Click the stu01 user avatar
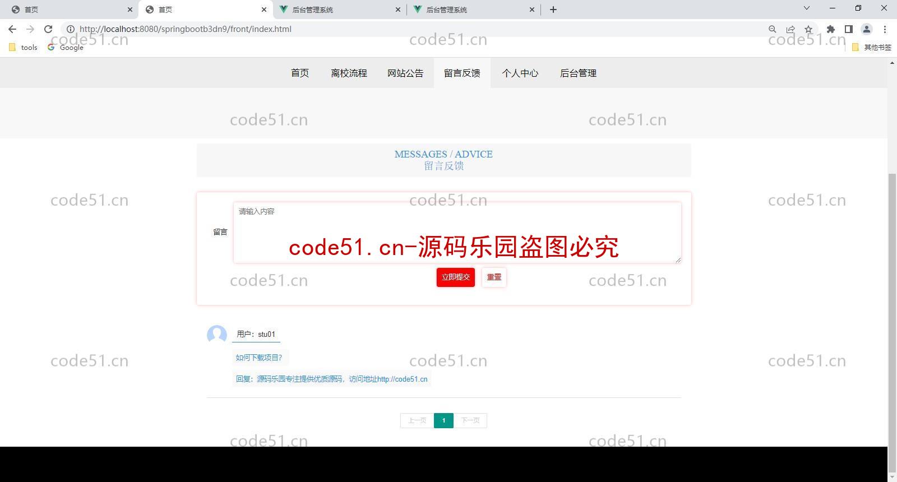The width and height of the screenshot is (897, 482). point(217,335)
